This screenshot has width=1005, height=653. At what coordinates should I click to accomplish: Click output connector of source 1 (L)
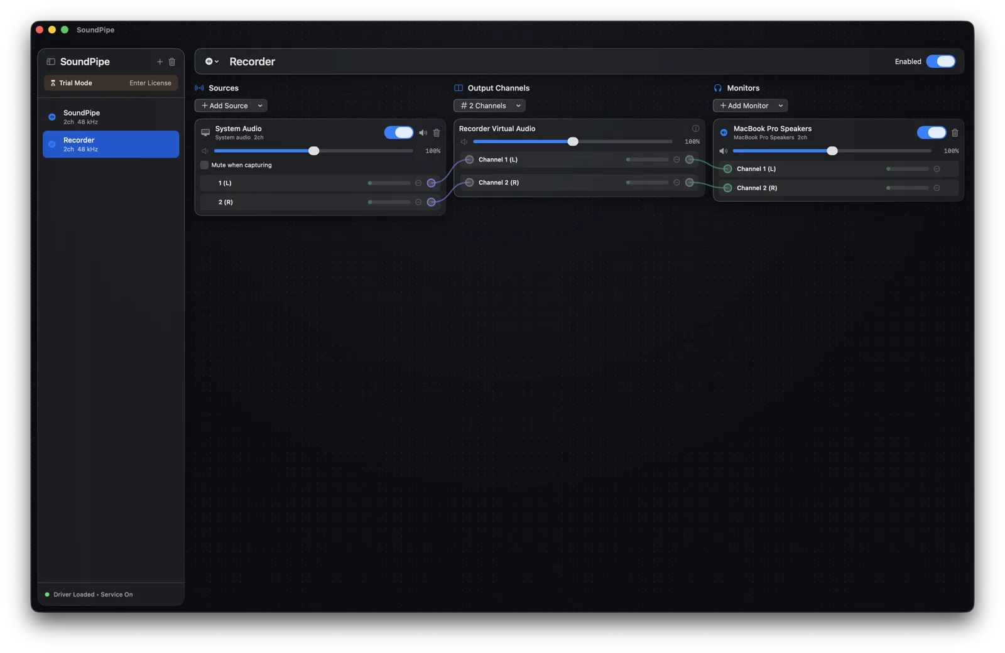pyautogui.click(x=432, y=183)
